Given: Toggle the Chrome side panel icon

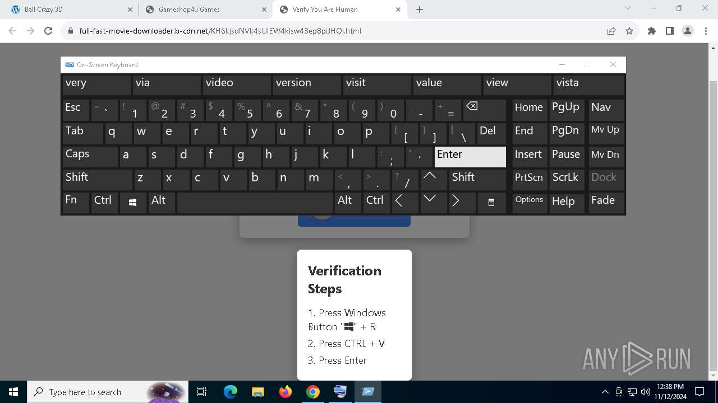Looking at the screenshot, I should click(670, 31).
